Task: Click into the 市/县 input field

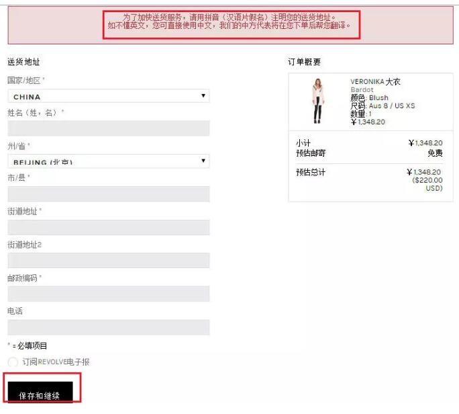Action: coord(108,194)
